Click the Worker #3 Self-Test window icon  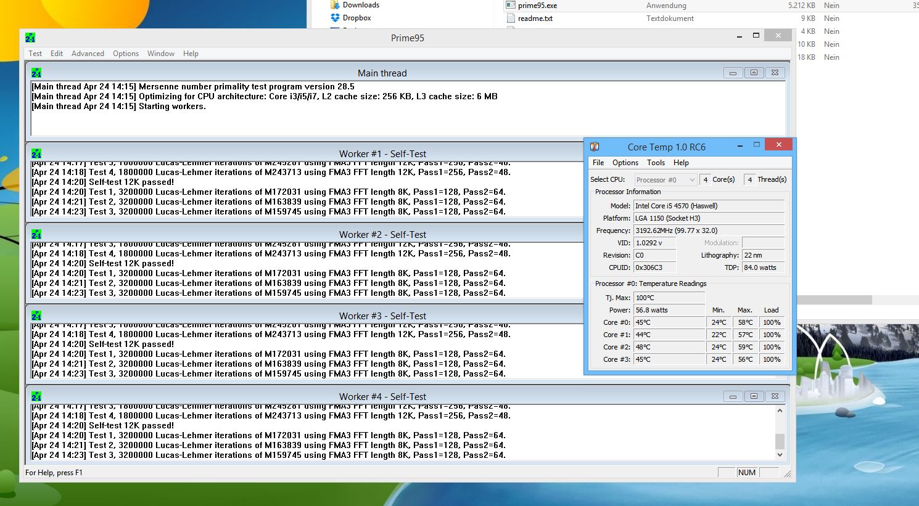tap(36, 316)
